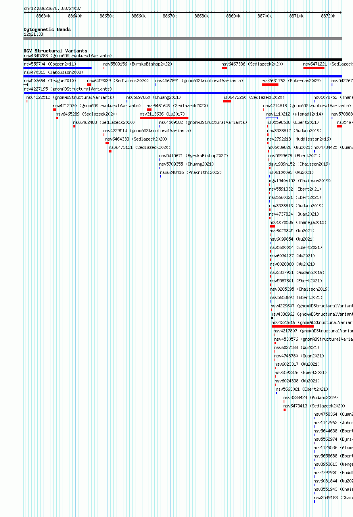Click nsv5653892 (Ebert2021) label
Image resolution: width=353 pixels, height=517 pixels.
click(x=297, y=297)
